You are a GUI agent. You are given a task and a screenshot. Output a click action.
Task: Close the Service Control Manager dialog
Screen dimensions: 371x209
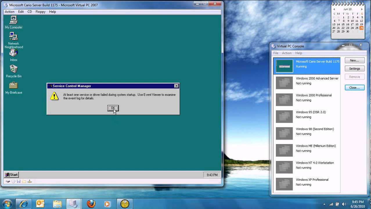pos(176,86)
